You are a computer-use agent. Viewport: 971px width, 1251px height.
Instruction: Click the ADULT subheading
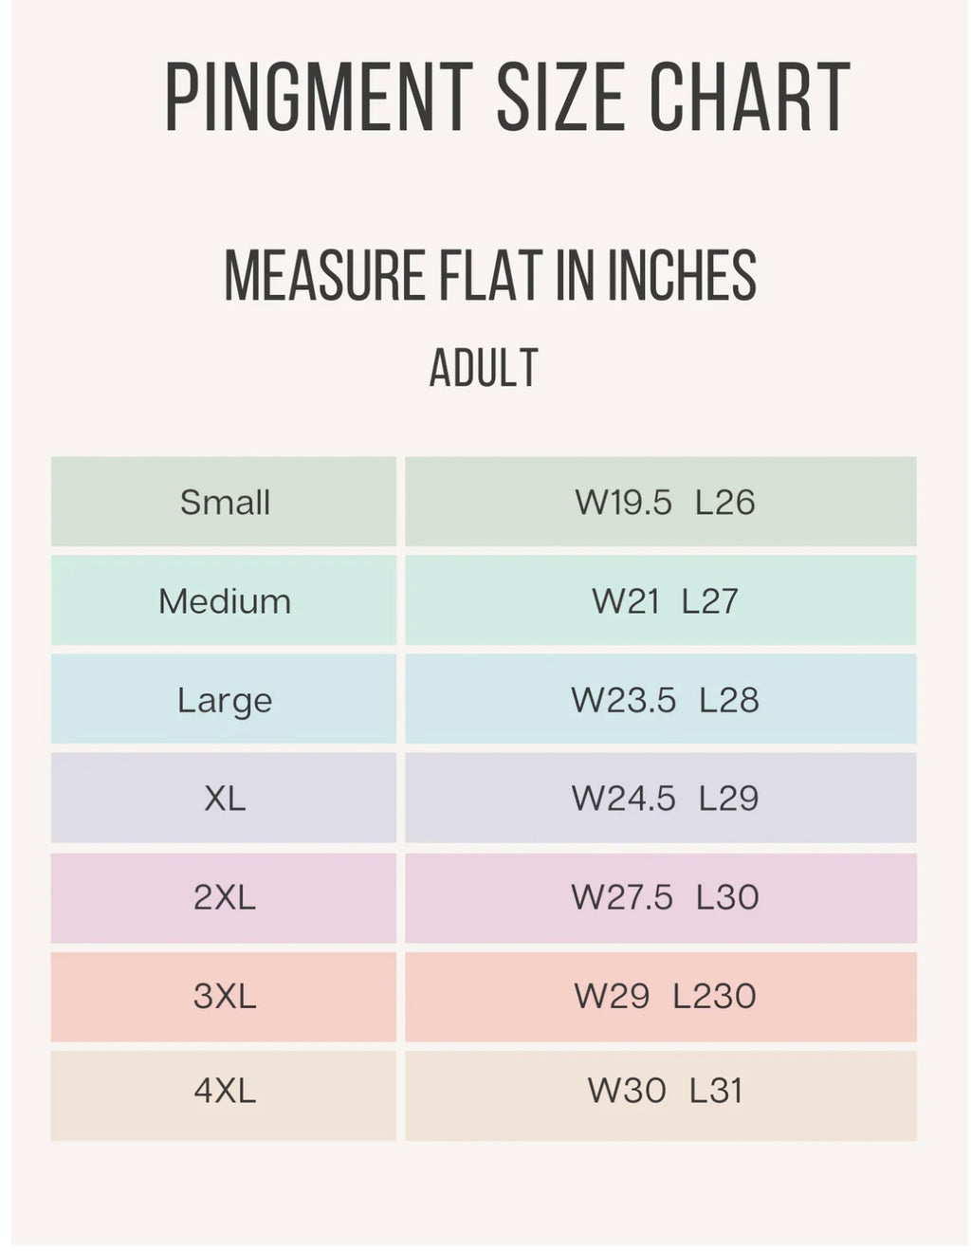(x=484, y=368)
